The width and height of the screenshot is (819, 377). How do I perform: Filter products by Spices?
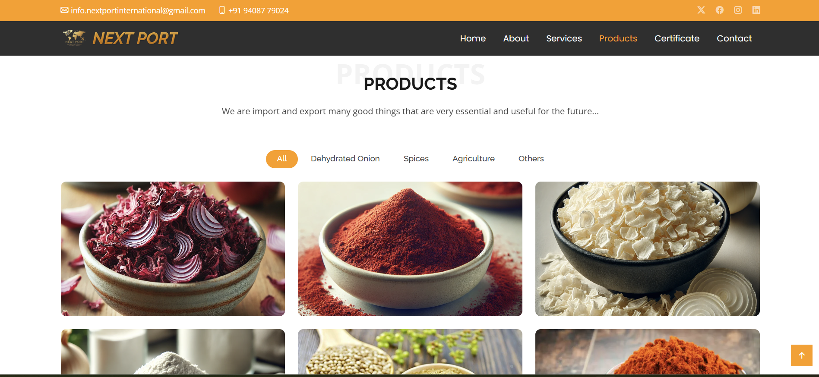tap(416, 159)
